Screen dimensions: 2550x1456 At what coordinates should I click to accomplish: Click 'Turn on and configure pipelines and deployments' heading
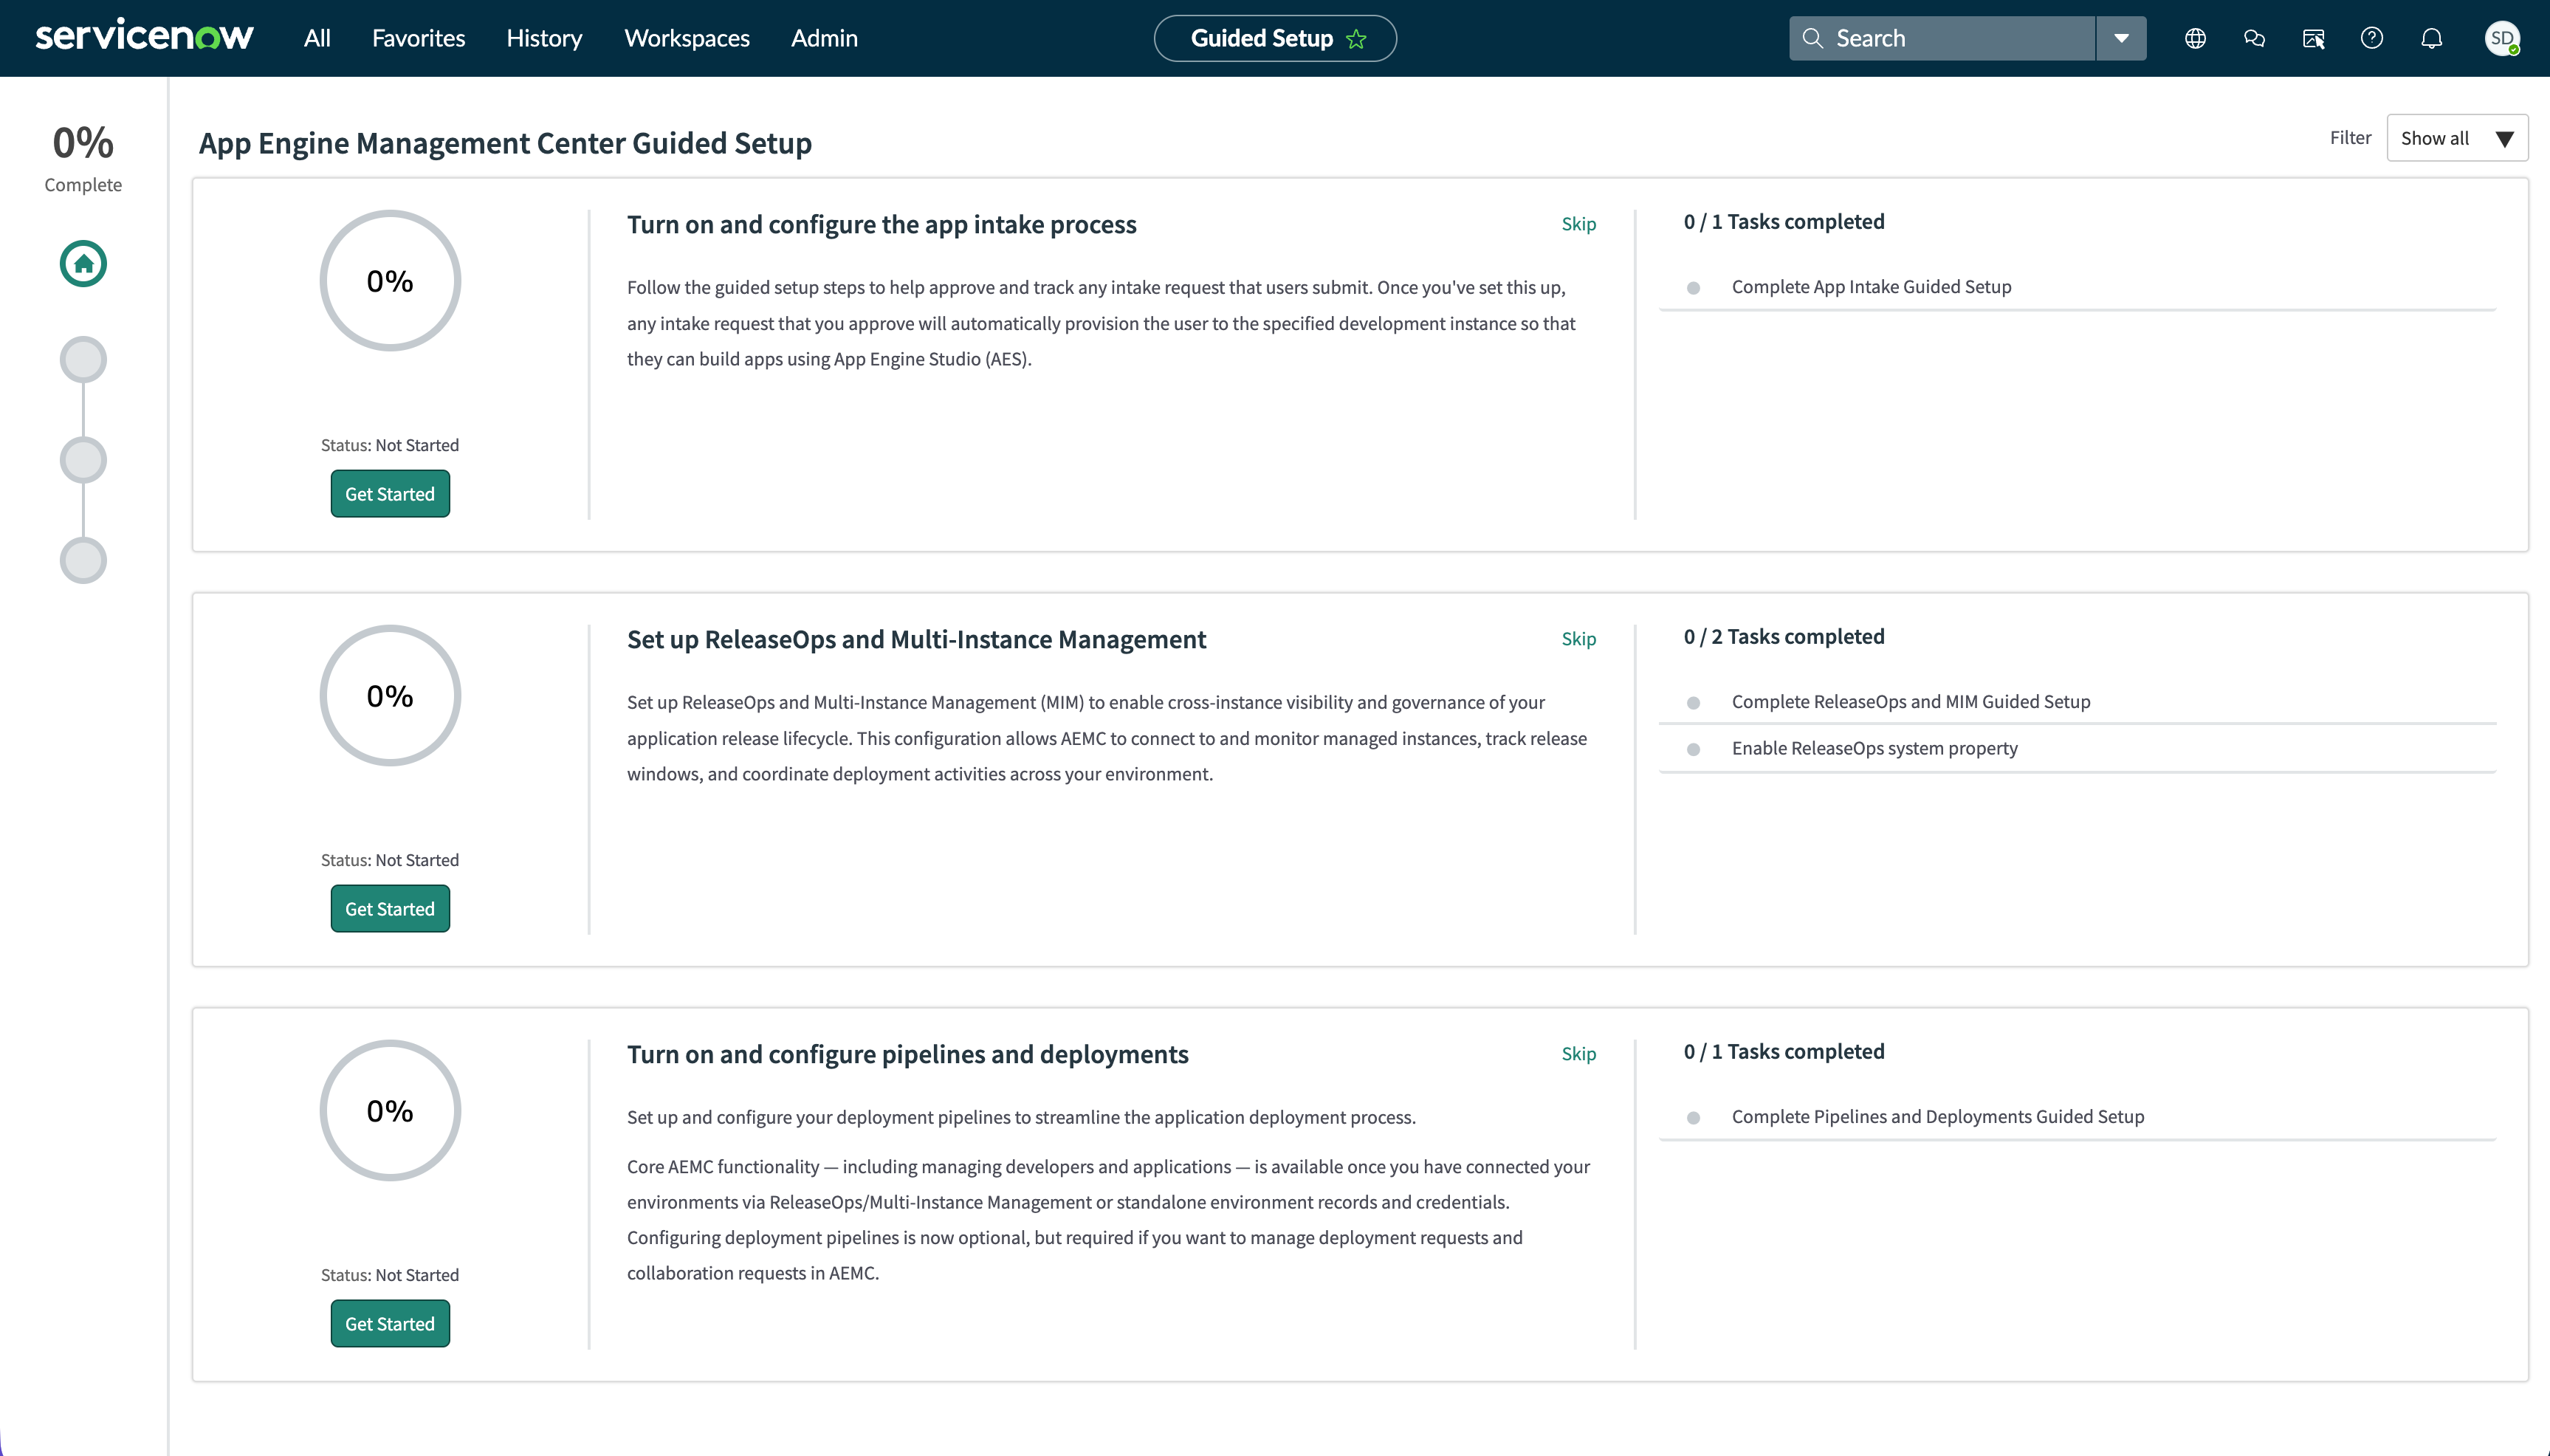[907, 1055]
